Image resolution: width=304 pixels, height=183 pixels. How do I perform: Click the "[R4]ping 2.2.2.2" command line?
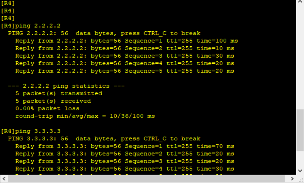(31, 26)
